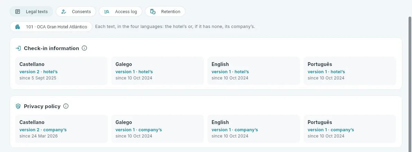Click the hotel building icon
The image size is (412, 152).
(18, 27)
